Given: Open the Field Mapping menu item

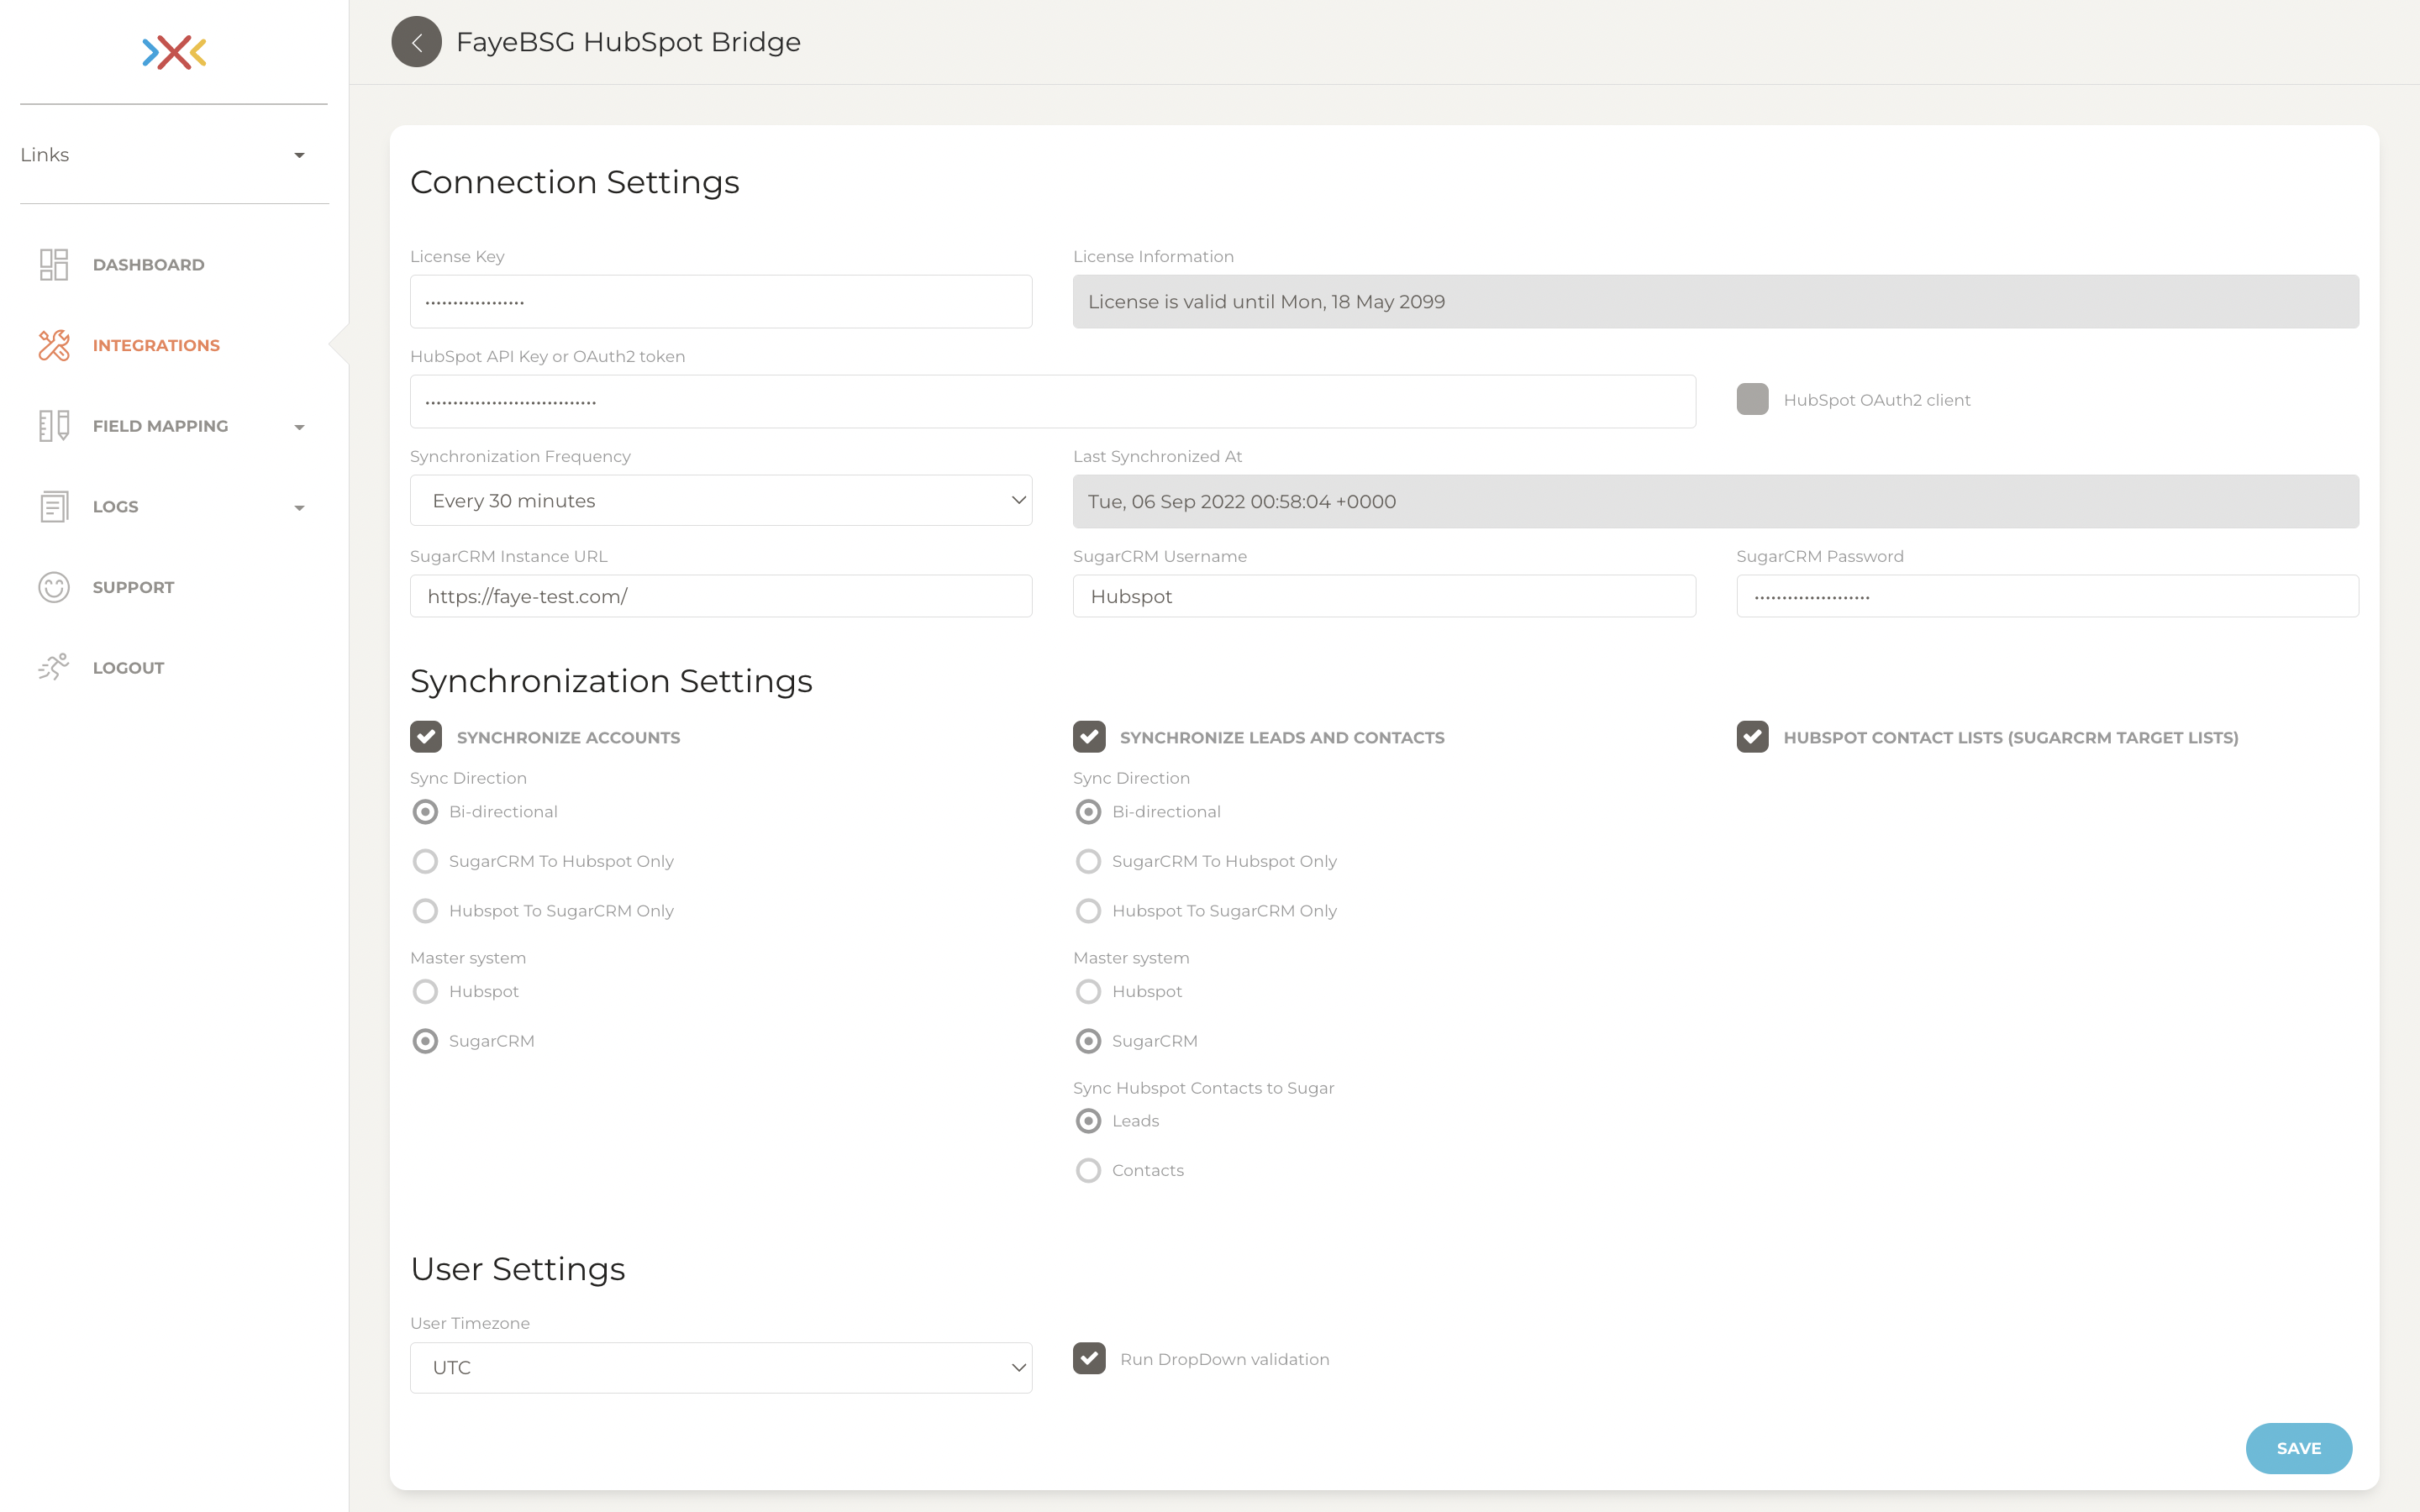Looking at the screenshot, I should tap(160, 426).
